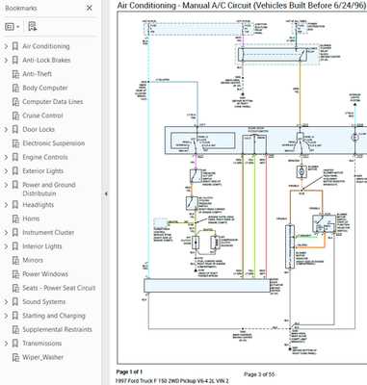Click the Interior Lights bookmark icon

coord(15,246)
